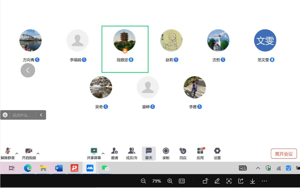Unmute microphone via 解除静音 button

click(x=8, y=153)
